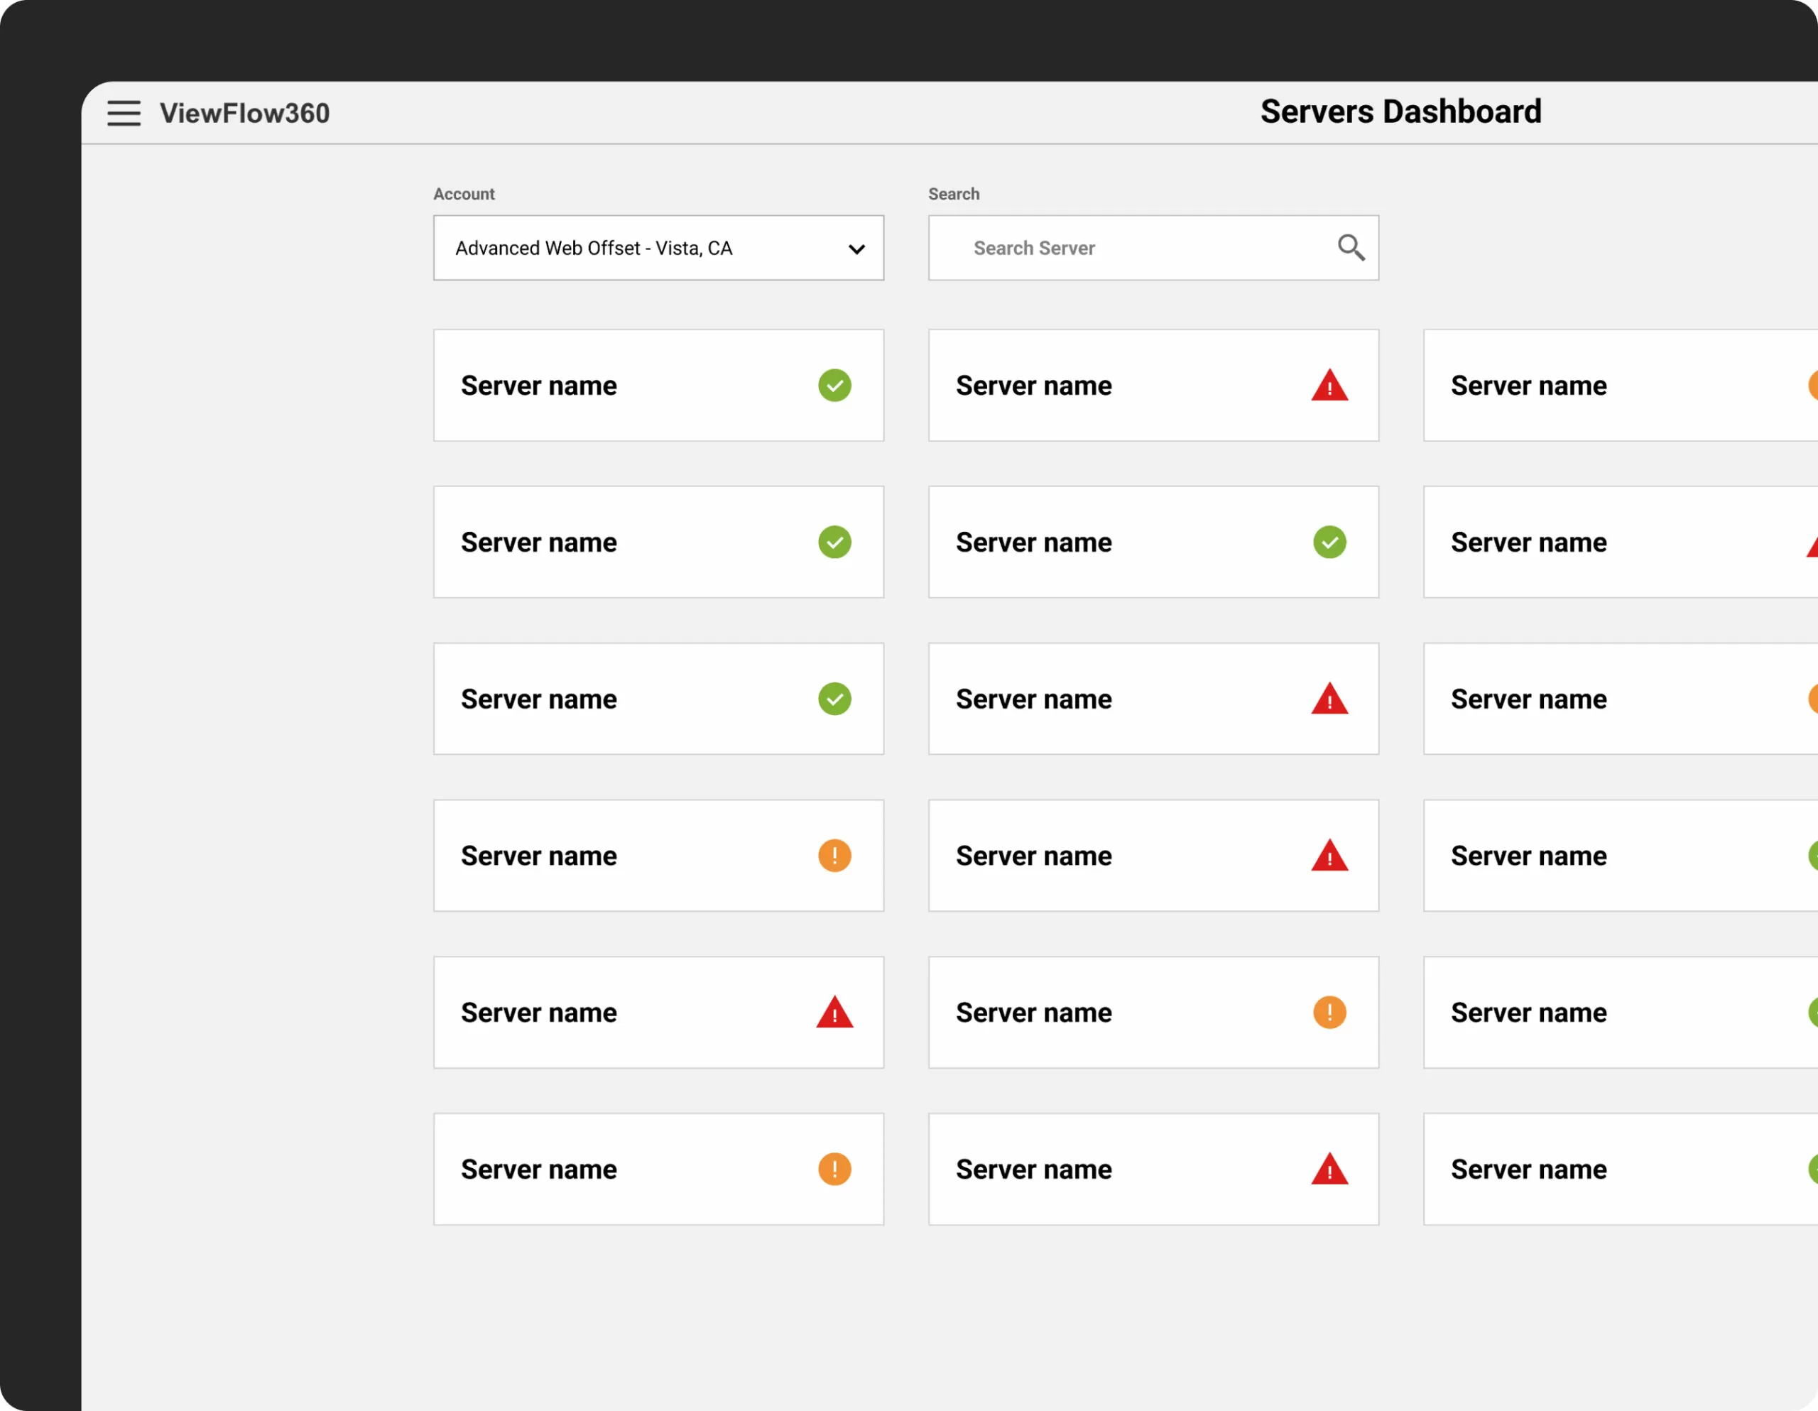Focus the Search Server input field

click(1154, 248)
